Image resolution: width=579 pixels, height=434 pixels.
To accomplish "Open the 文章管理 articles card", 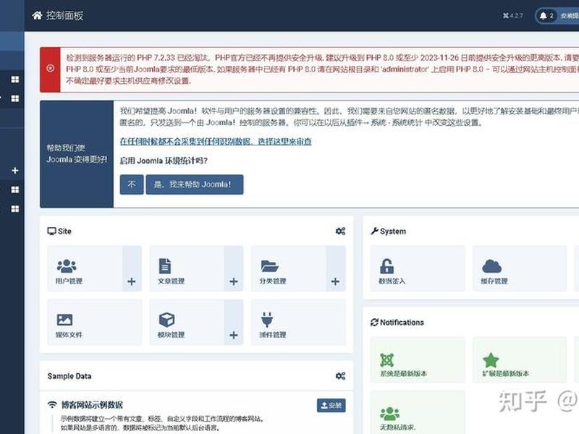I will pyautogui.click(x=187, y=268).
